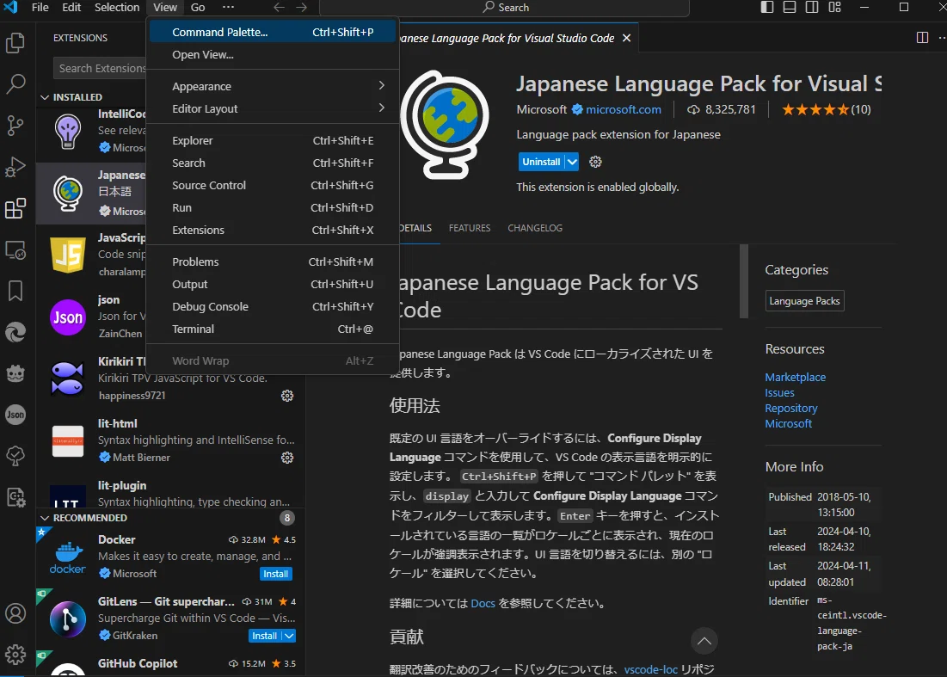Focus the Search Extensions input field
The width and height of the screenshot is (947, 677).
point(101,68)
